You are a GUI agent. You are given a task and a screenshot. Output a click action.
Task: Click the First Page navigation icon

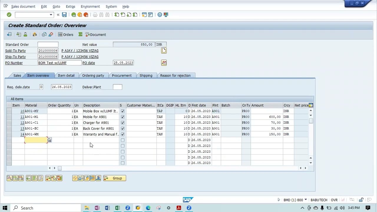(117, 15)
